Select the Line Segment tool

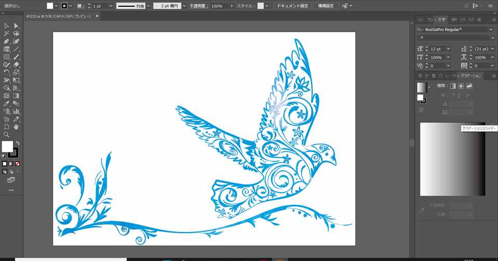point(16,49)
